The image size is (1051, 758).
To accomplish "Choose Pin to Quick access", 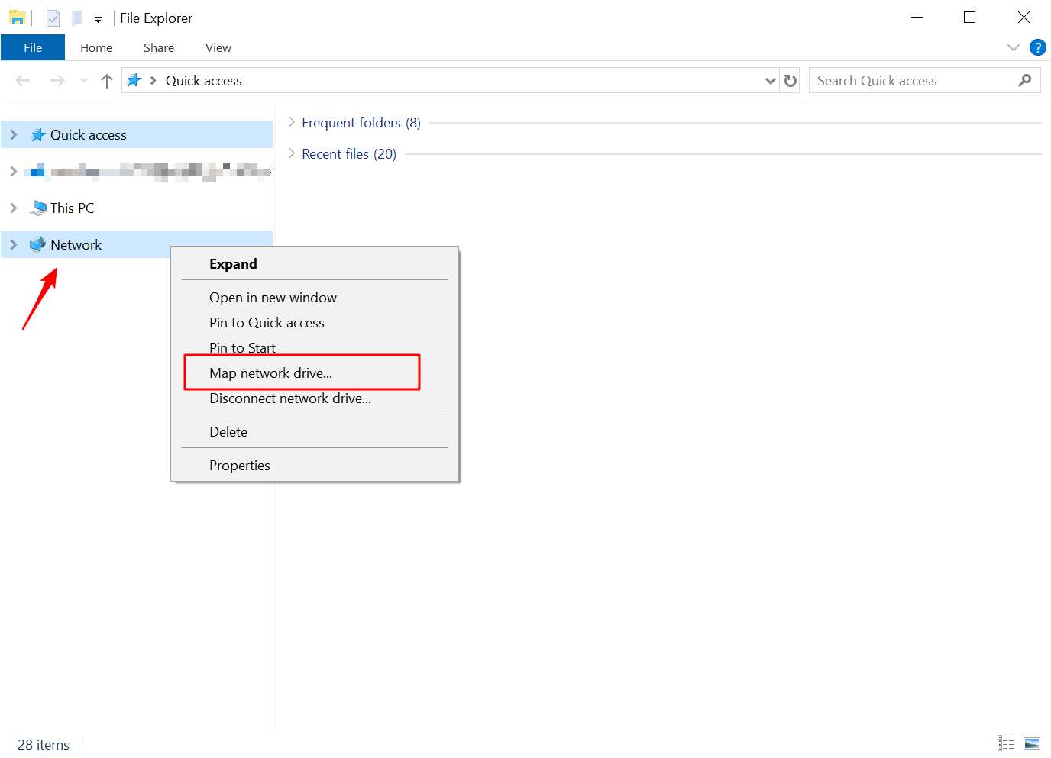I will (315, 322).
